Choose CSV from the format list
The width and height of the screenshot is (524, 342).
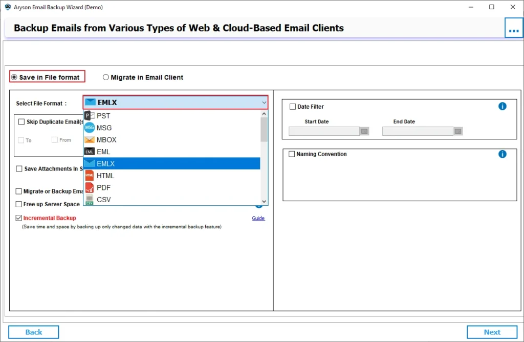172,200
